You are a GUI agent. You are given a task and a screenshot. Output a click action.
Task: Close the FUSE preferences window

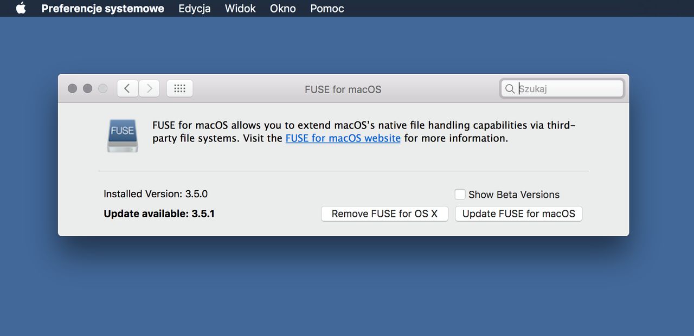(72, 88)
